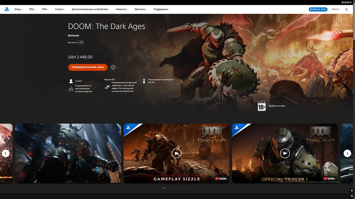Open the Новости menu
The image size is (355, 199).
click(122, 9)
